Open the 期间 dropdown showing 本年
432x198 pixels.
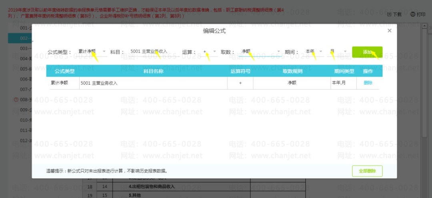314,51
